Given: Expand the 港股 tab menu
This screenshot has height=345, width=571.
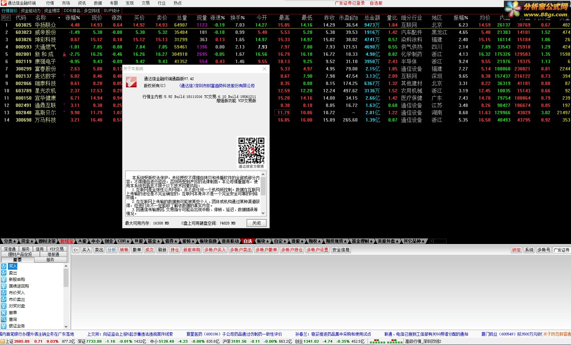Looking at the screenshot, I should coord(297,241).
